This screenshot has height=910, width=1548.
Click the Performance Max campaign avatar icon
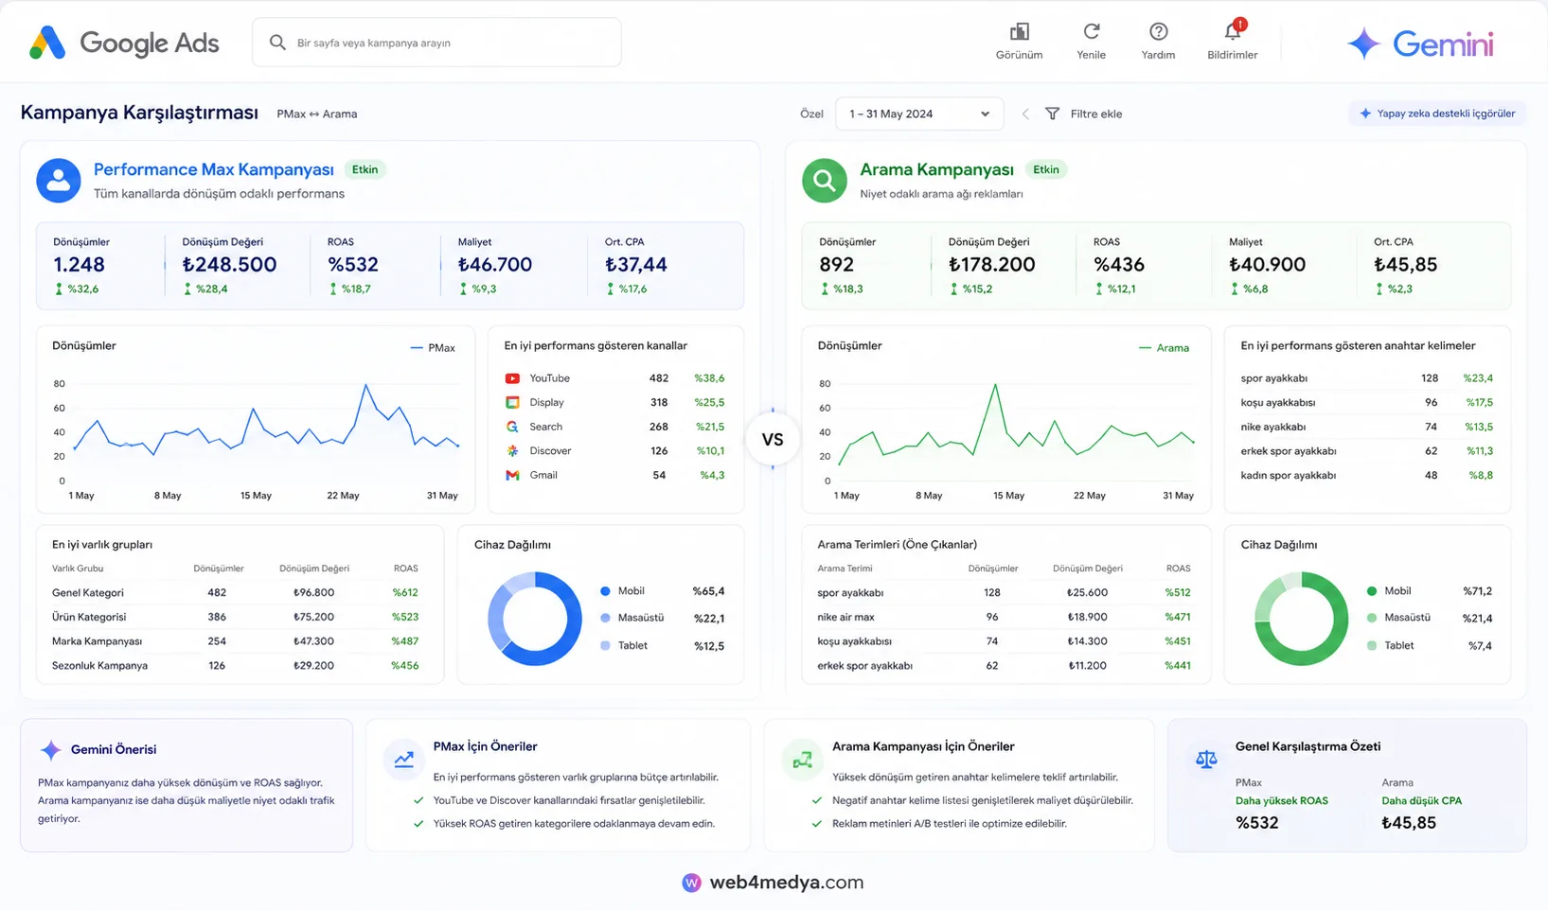[x=59, y=181]
